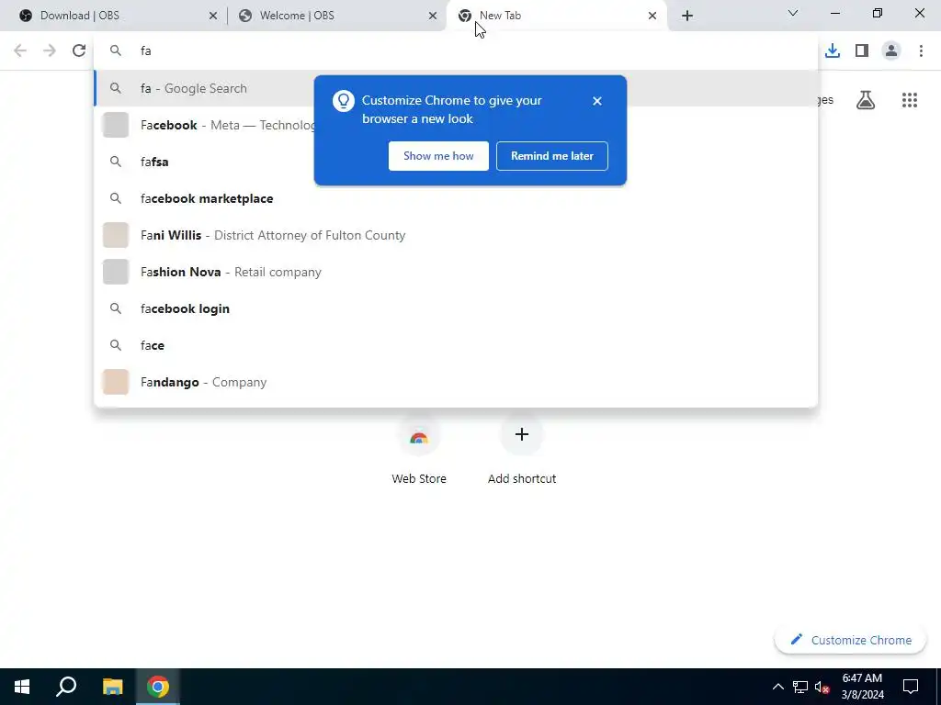This screenshot has width=941, height=705.
Task: Close the Download | OBS tab
Action: [x=213, y=16]
